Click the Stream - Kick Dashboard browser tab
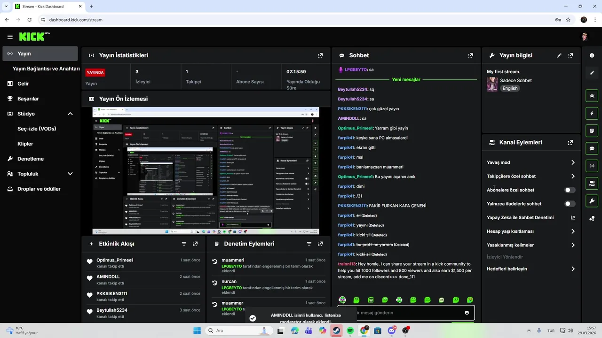Viewport: 602px width, 338px height. (x=48, y=7)
